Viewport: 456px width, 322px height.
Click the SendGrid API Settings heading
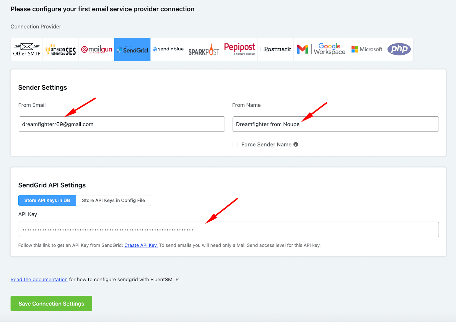tap(52, 185)
